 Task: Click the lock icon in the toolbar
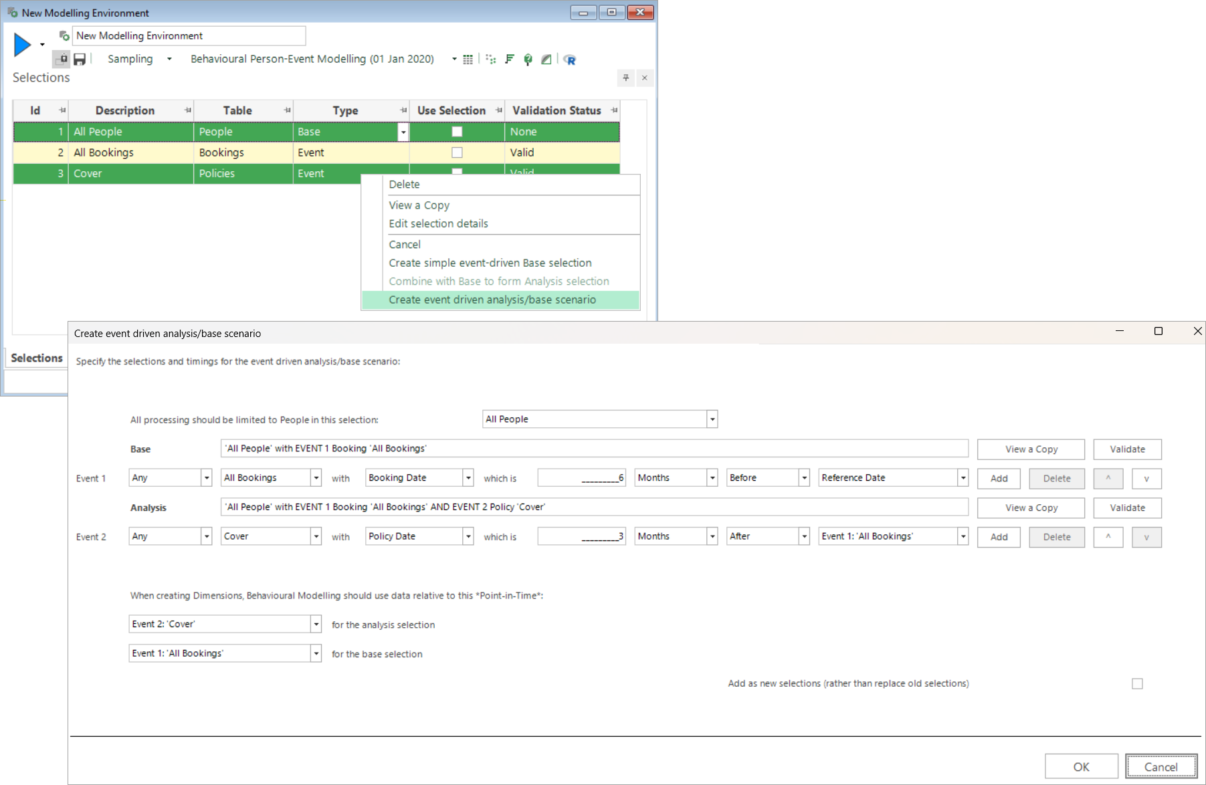tap(62, 59)
